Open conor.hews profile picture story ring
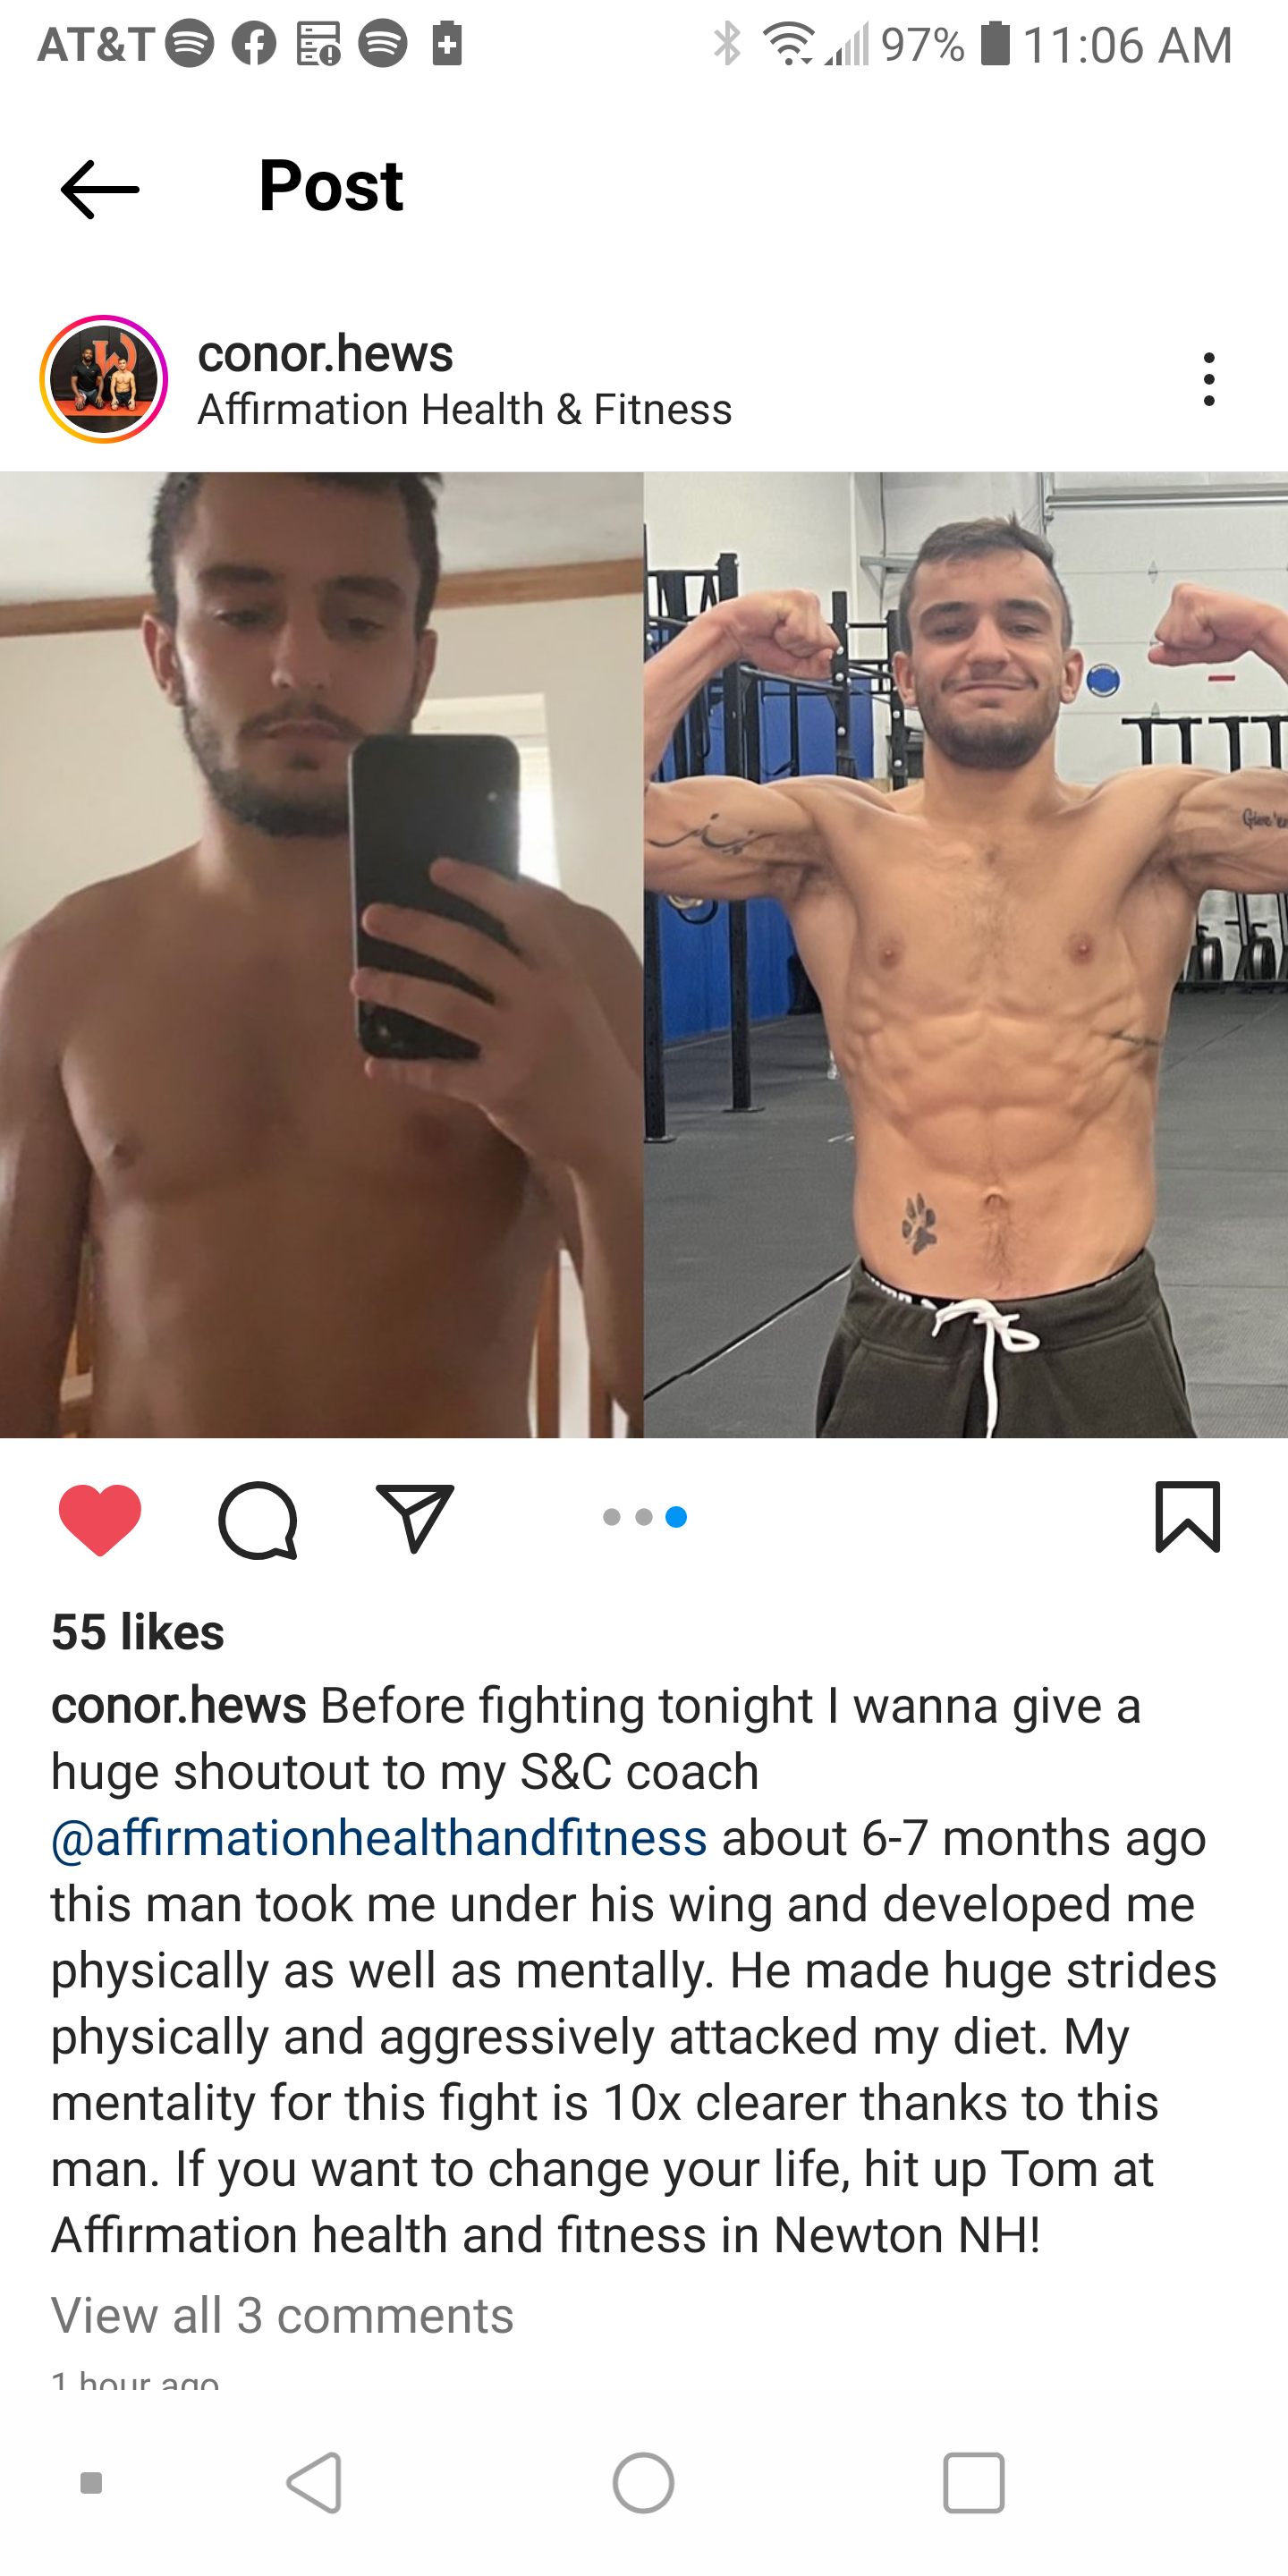Screen dimensions: 1288x2576 [103, 379]
